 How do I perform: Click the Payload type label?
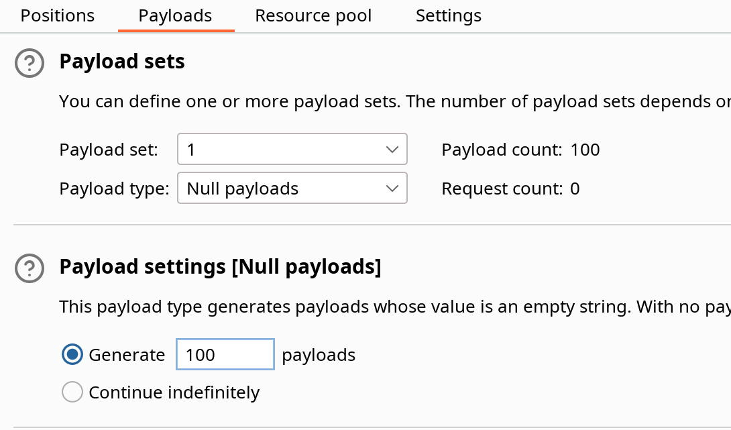(x=114, y=189)
